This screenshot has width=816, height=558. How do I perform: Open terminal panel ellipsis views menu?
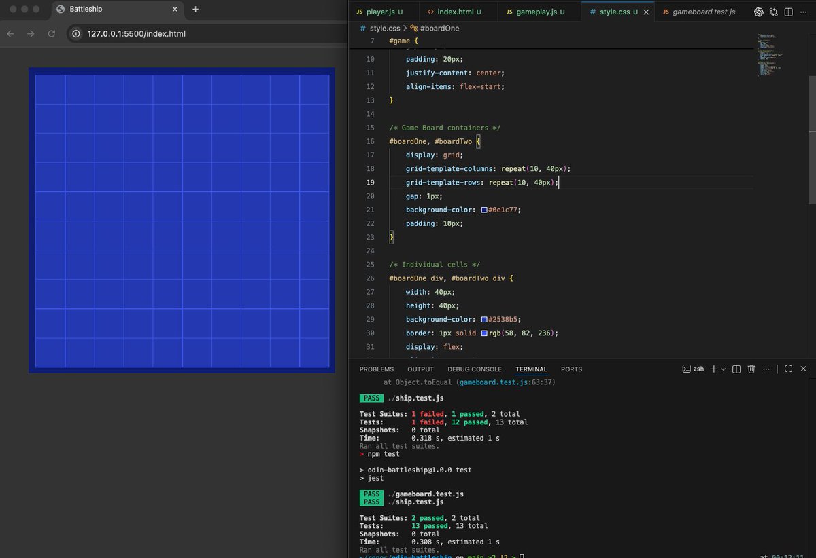tap(766, 369)
